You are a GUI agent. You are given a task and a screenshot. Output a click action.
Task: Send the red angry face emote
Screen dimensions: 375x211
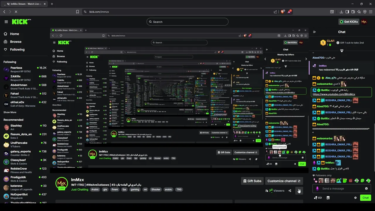pos(351,181)
